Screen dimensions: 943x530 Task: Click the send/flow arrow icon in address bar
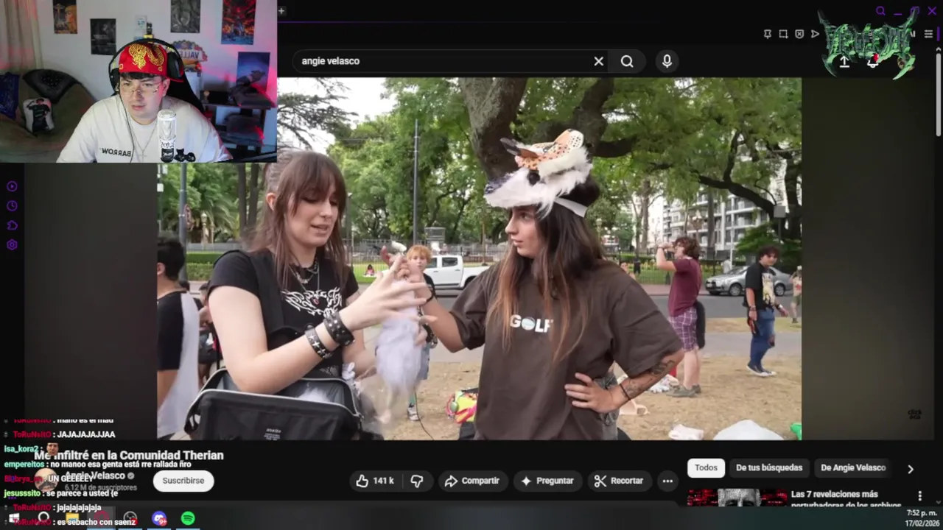[x=815, y=34]
